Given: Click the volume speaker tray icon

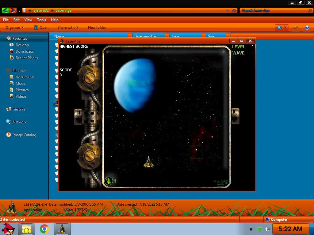Looking at the screenshot, I should 267,229.
